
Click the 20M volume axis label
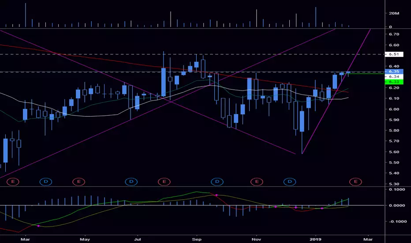pyautogui.click(x=394, y=13)
